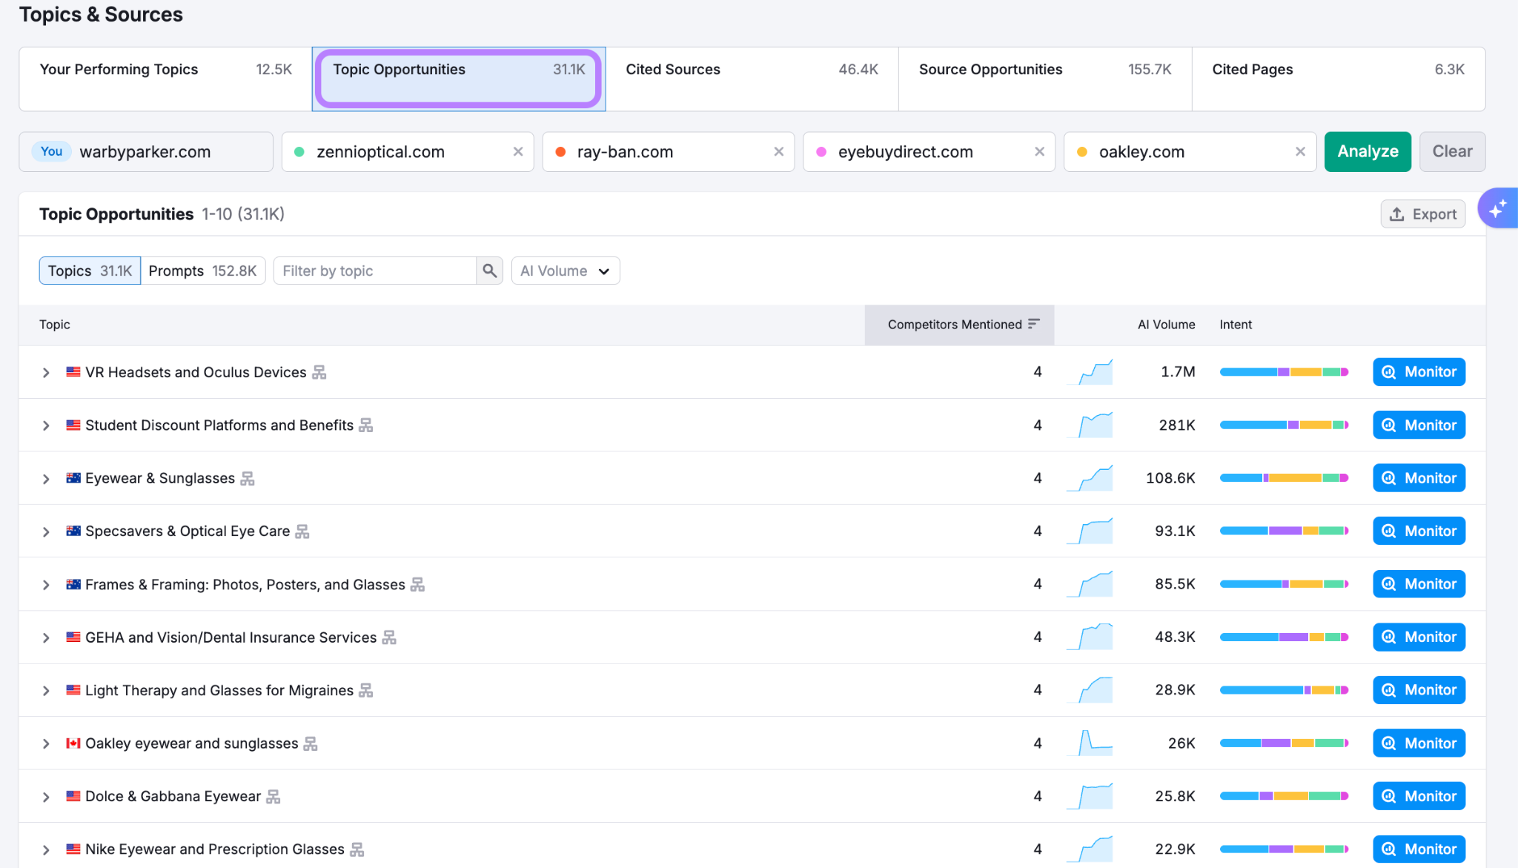Click trend sparkline for Student Discount row
The image size is (1518, 868).
pyautogui.click(x=1090, y=425)
